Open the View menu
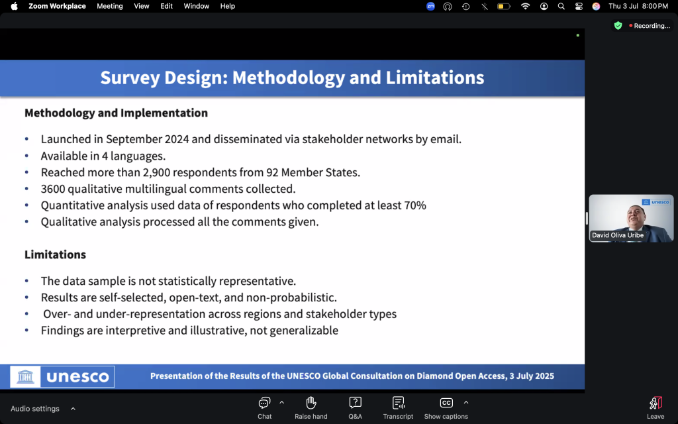This screenshot has width=678, height=424. click(142, 6)
